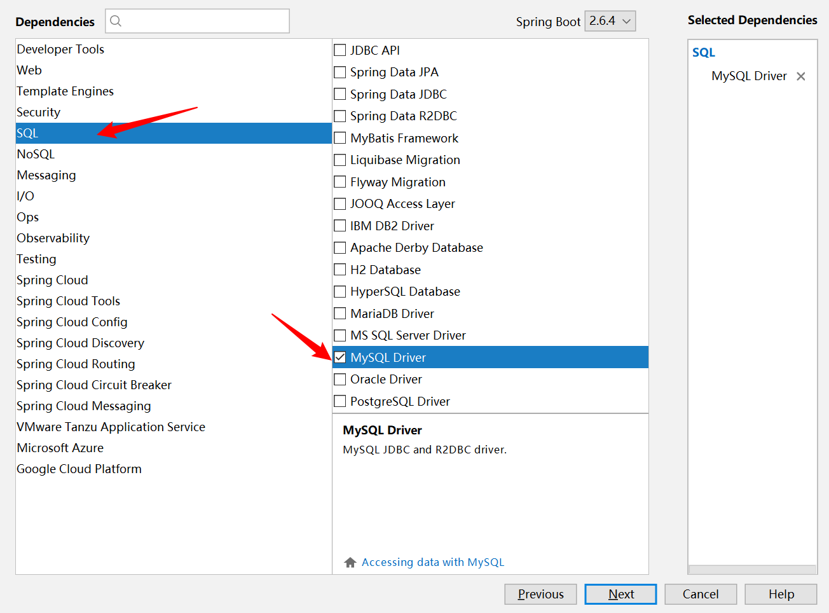Open Spring Cloud Messaging category

[x=174, y=406]
